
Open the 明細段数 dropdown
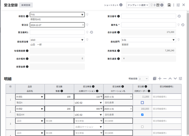144,79
